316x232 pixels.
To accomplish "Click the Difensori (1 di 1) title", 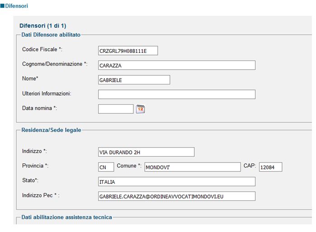I will (x=43, y=26).
